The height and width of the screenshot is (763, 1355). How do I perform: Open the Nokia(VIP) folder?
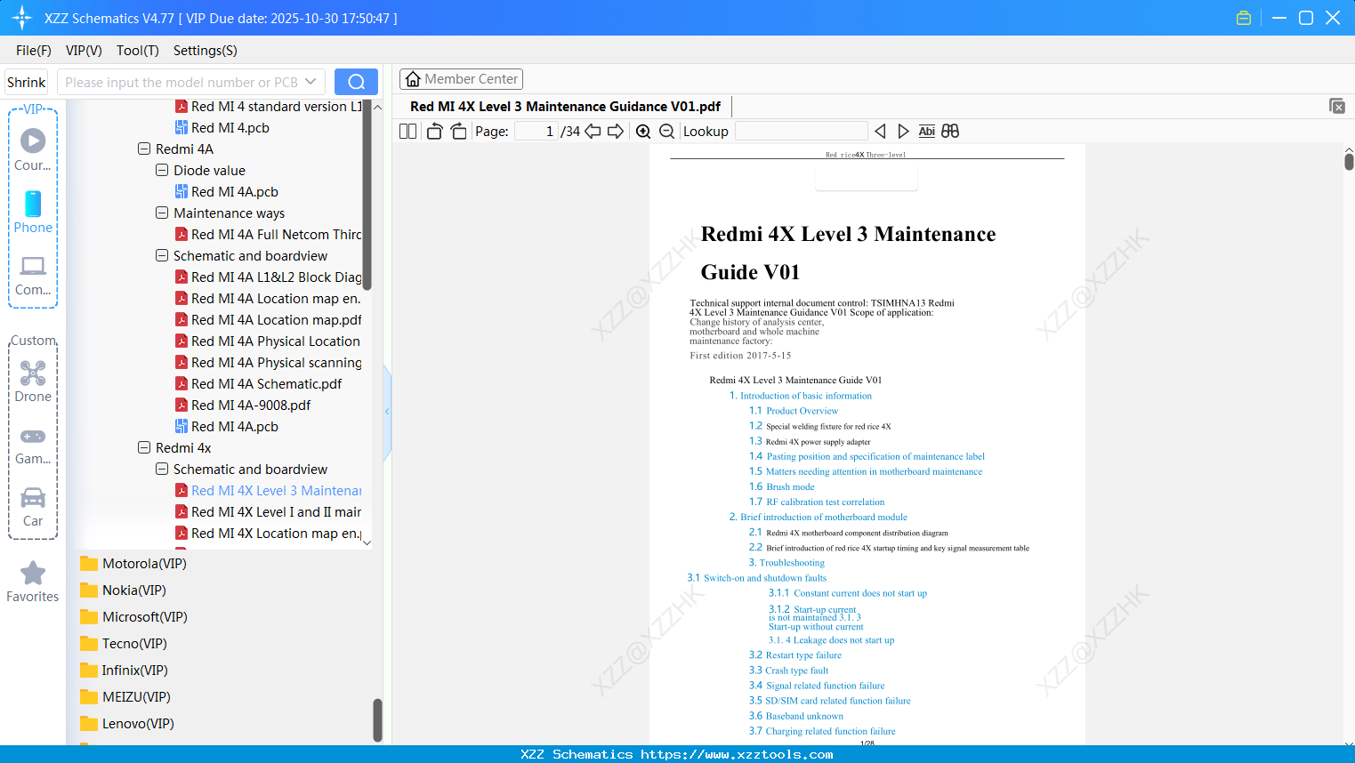coord(123,590)
